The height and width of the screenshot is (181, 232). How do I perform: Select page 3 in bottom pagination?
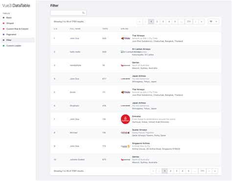pyautogui.click(x=177, y=171)
